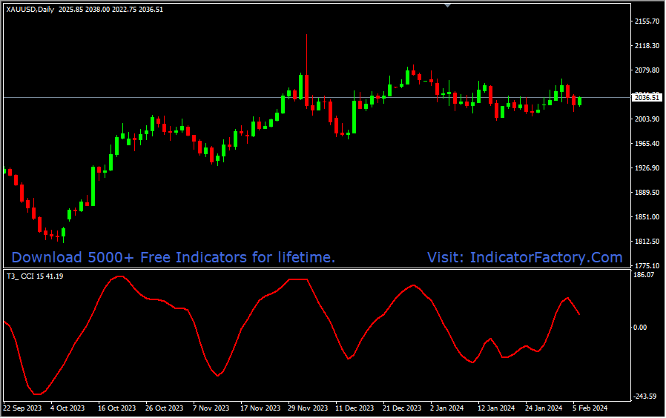Click the 22 Sep 2023 date label
The width and height of the screenshot is (666, 418).
[22, 408]
